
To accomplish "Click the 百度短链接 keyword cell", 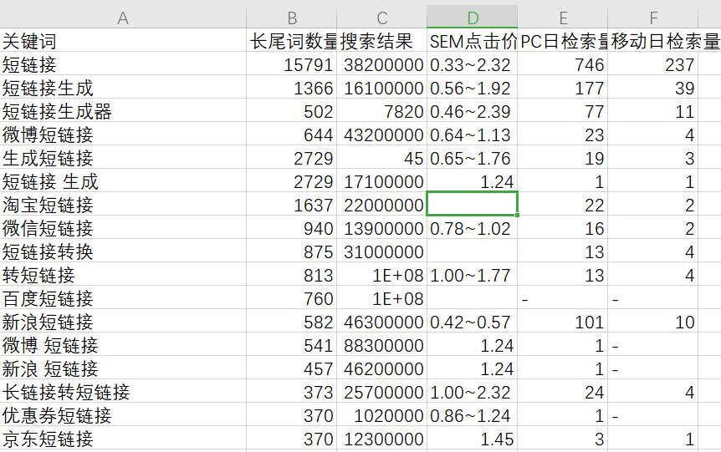I will (123, 298).
